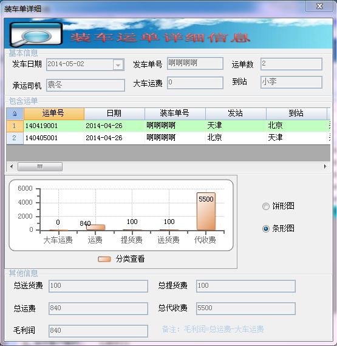Click the lock icon in grid corner
The width and height of the screenshot is (337, 346).
[15, 114]
